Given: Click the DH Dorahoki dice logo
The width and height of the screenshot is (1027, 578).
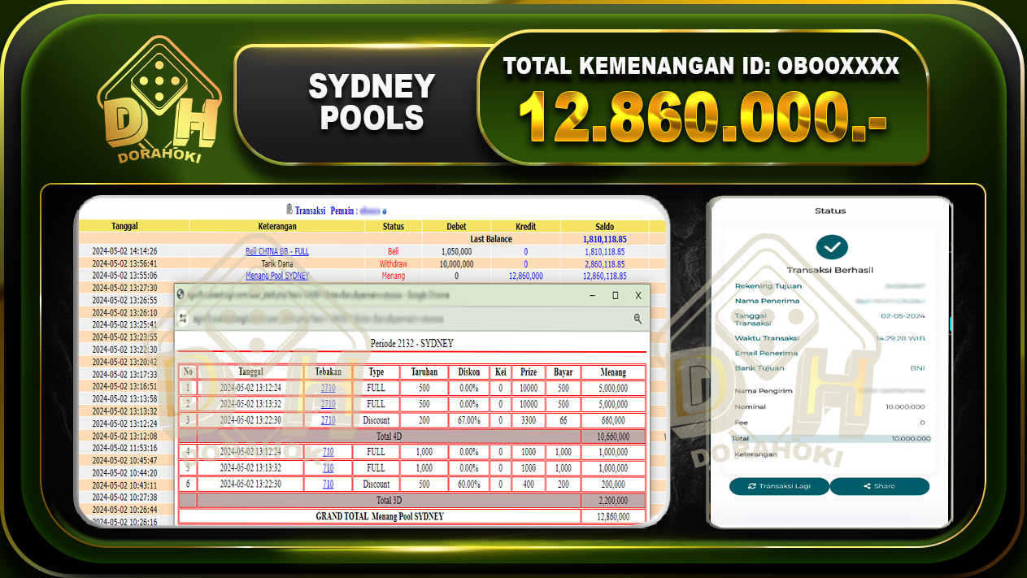Looking at the screenshot, I should pyautogui.click(x=161, y=92).
